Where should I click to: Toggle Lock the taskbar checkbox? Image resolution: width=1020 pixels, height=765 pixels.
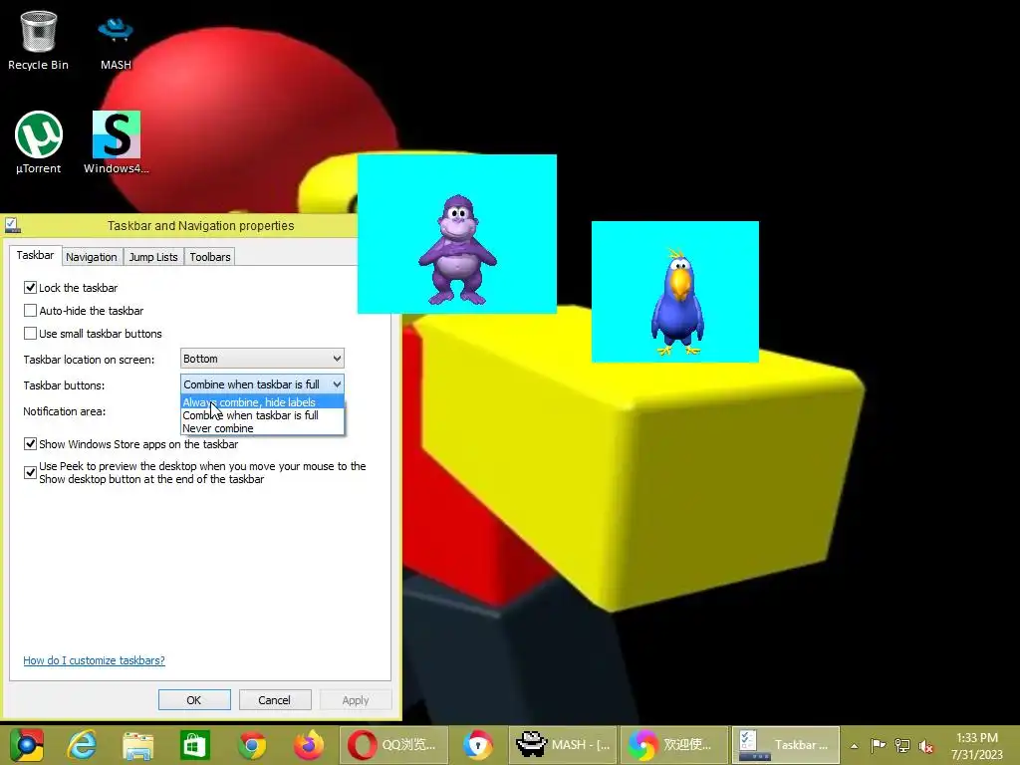point(30,287)
